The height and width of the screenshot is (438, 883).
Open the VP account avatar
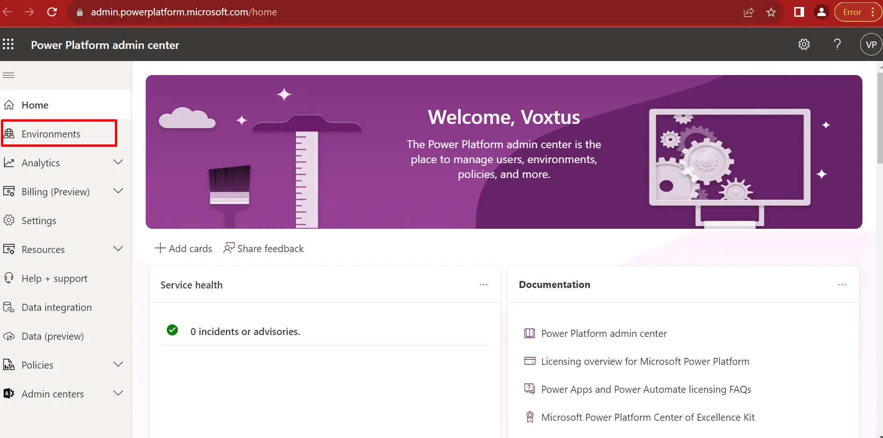click(x=871, y=44)
